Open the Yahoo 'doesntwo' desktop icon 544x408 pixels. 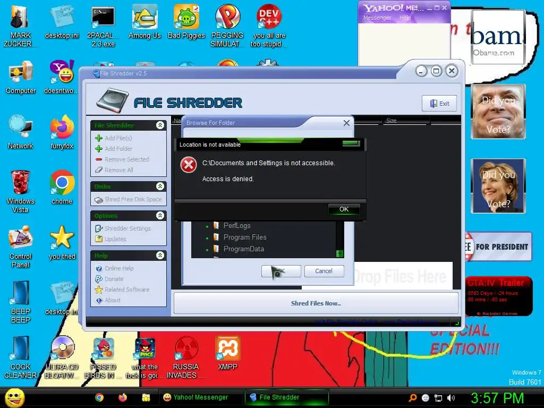(62, 77)
